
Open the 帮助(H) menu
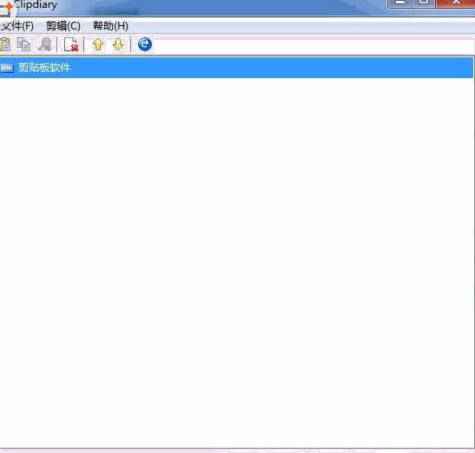tap(110, 26)
